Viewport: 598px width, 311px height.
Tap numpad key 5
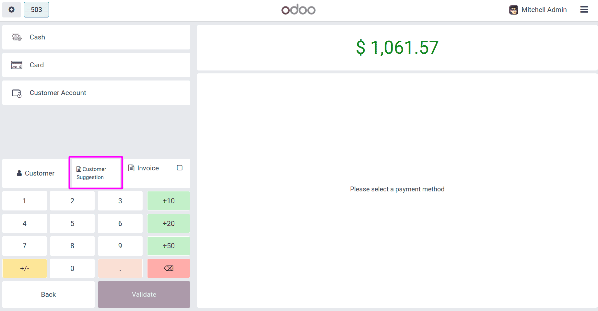click(x=72, y=223)
